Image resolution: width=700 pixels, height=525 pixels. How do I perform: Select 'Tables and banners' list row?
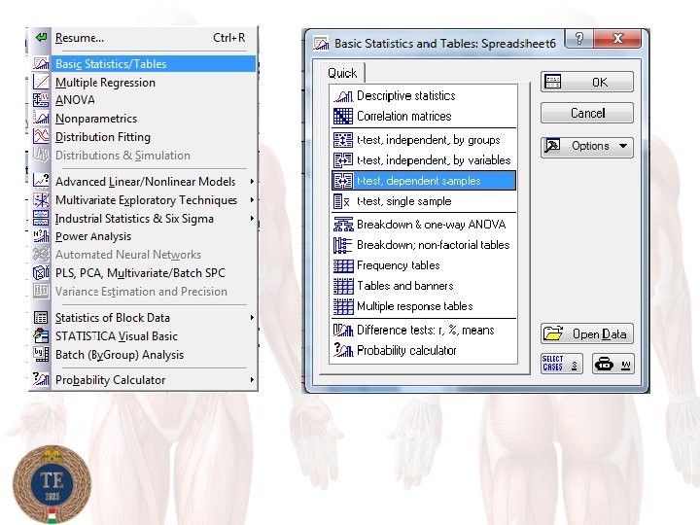[x=424, y=286]
